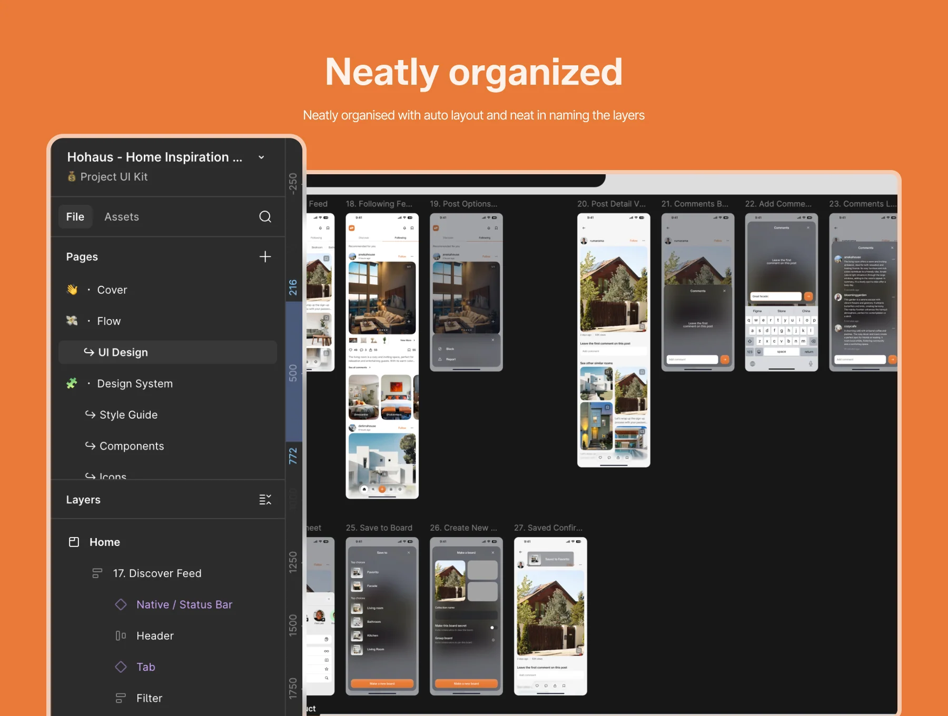This screenshot has width=948, height=716.
Task: Select the Filter layer
Action: click(167, 698)
